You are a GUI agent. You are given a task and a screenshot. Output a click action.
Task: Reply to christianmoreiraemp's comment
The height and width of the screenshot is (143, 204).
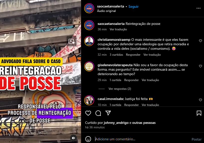133,55
